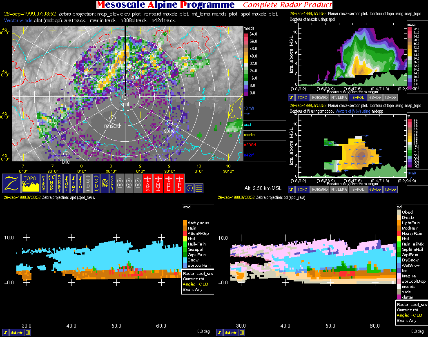
Task: Click the red AR aircraft track icon
Action: click(147, 183)
